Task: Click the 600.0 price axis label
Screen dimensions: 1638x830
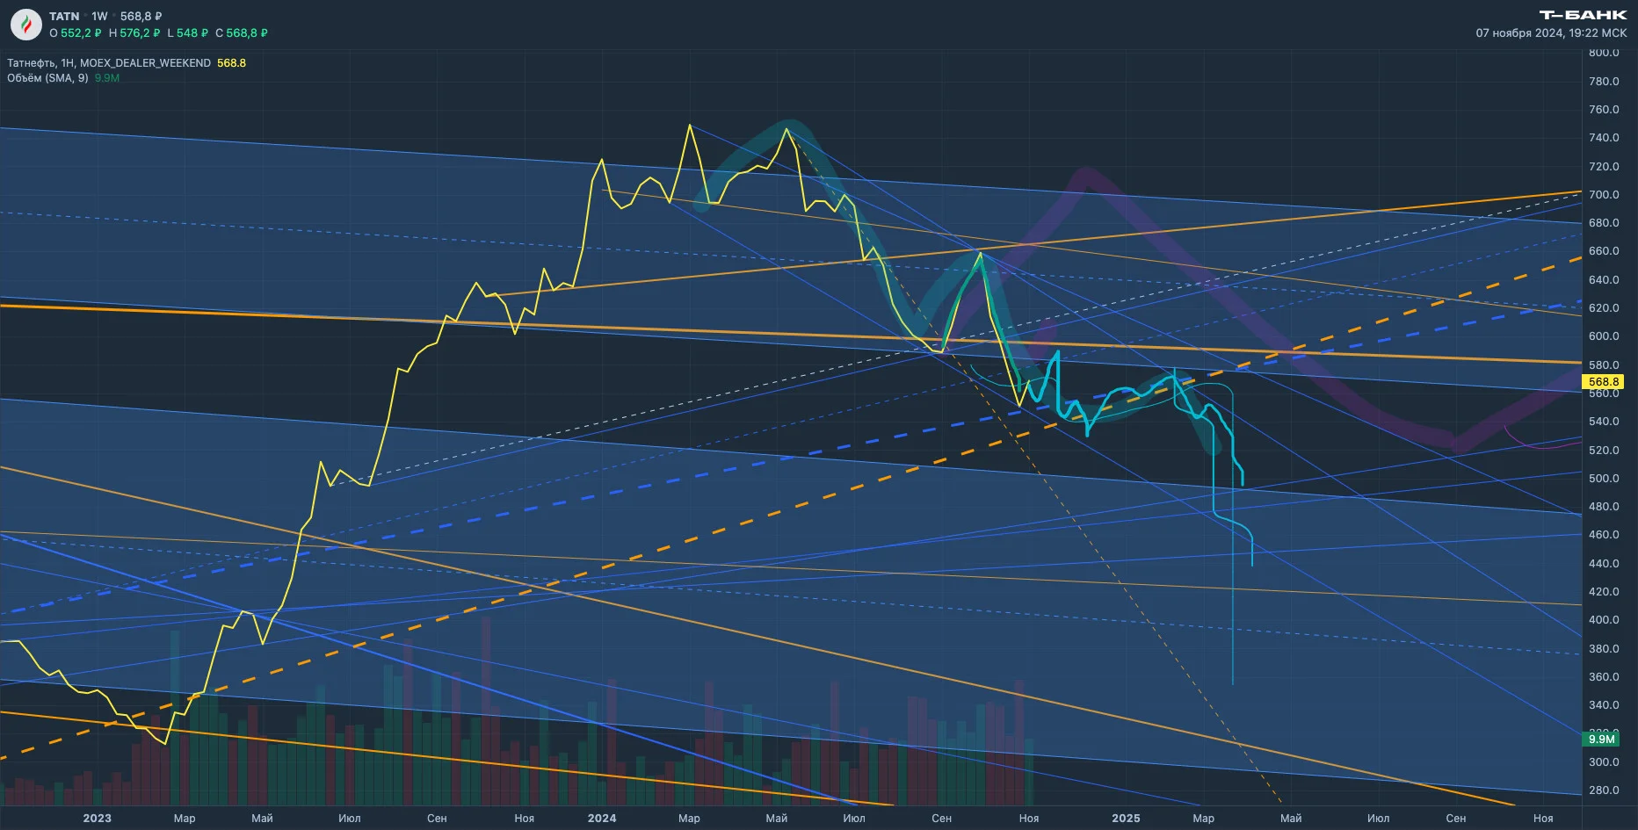Action: (x=1604, y=336)
